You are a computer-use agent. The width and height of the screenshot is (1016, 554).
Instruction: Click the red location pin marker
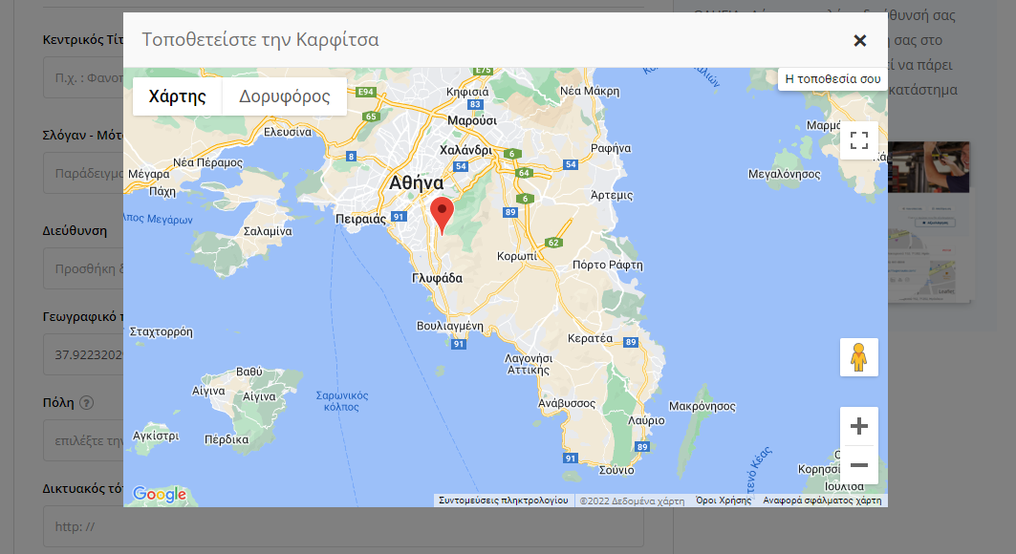[442, 216]
